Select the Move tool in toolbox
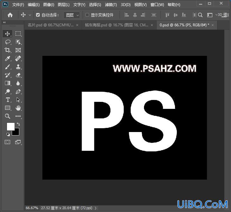This screenshot has height=212, width=231. click(x=7, y=34)
